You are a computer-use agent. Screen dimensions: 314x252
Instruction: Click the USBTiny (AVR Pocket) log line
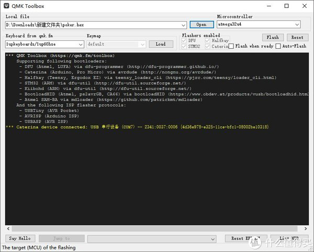[x=49, y=111]
